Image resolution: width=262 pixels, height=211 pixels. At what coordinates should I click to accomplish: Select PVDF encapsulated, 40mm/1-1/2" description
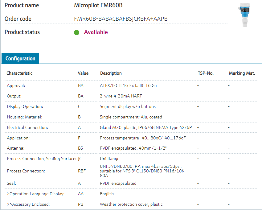[x=133, y=148]
